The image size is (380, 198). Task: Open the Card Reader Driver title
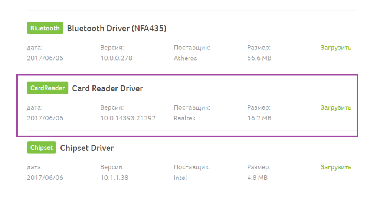pos(107,88)
